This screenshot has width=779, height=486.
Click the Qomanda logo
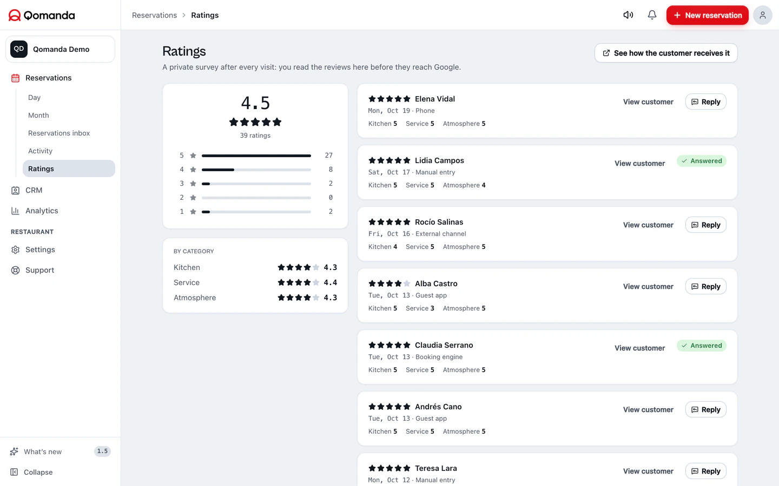(42, 15)
